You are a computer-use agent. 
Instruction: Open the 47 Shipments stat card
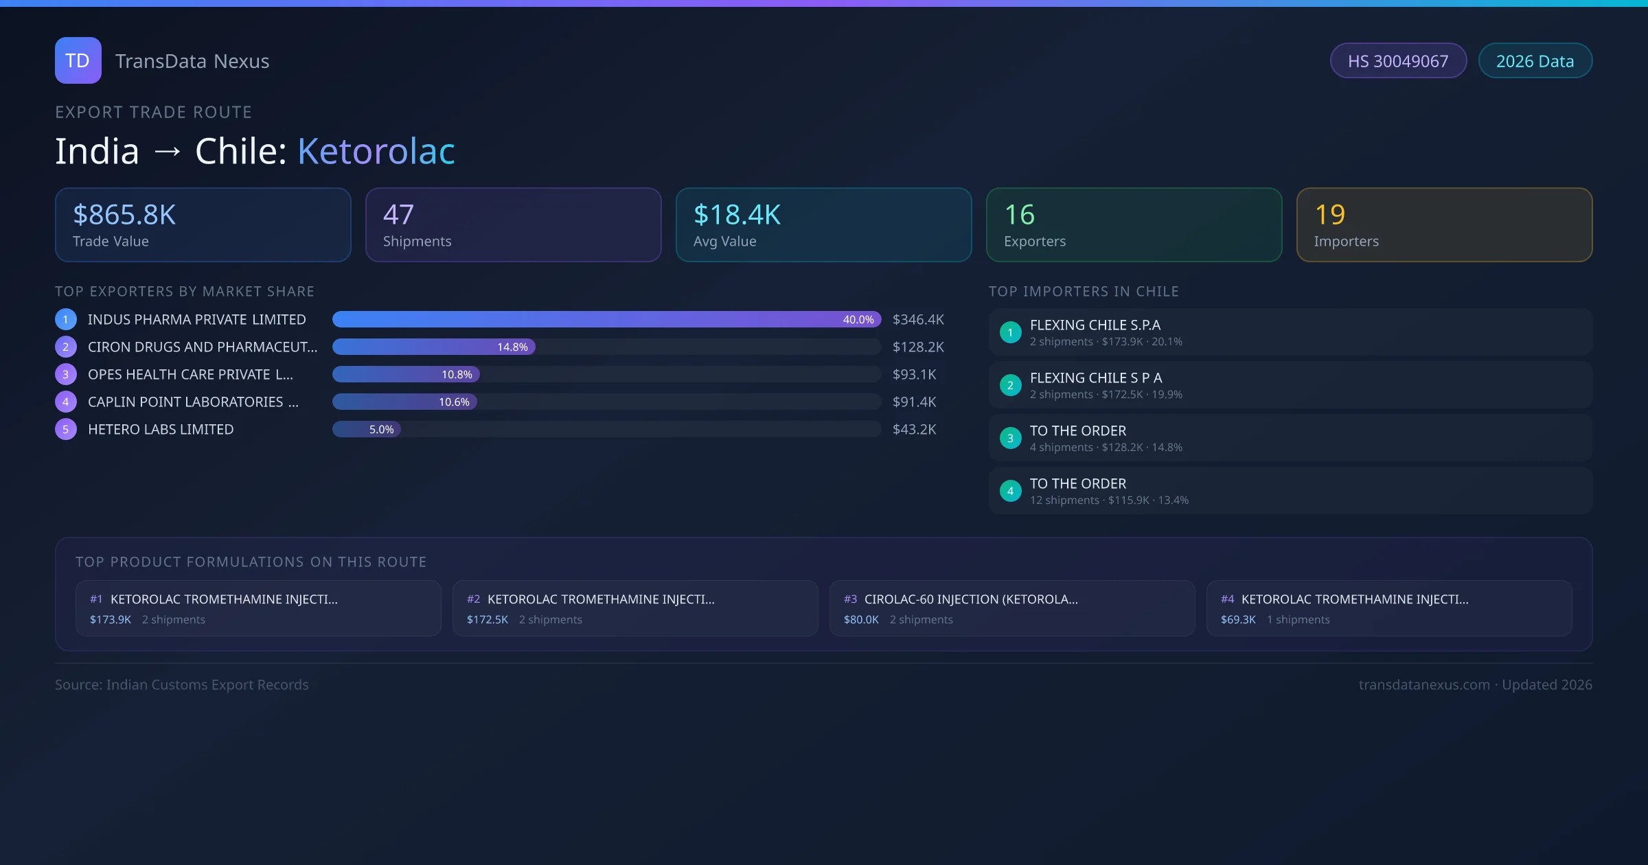click(513, 225)
